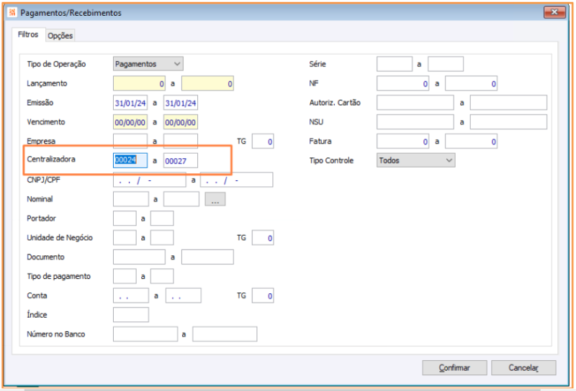This screenshot has height=391, width=576.
Task: Open Nominal lookup ellipsis button
Action: 216,200
